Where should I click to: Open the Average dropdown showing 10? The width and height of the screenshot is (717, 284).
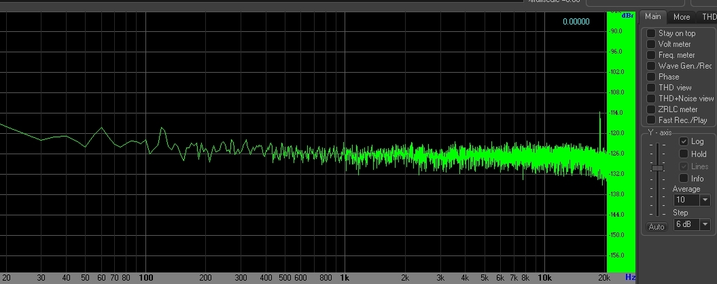tap(692, 200)
